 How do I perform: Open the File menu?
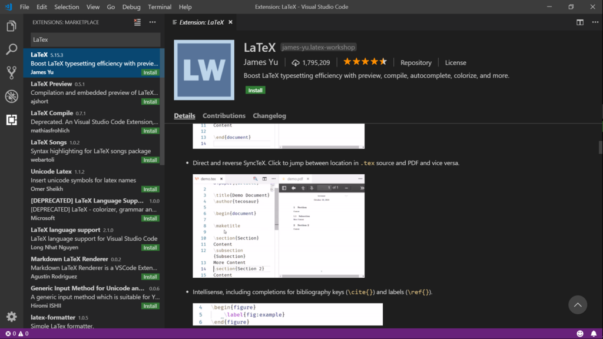point(24,7)
